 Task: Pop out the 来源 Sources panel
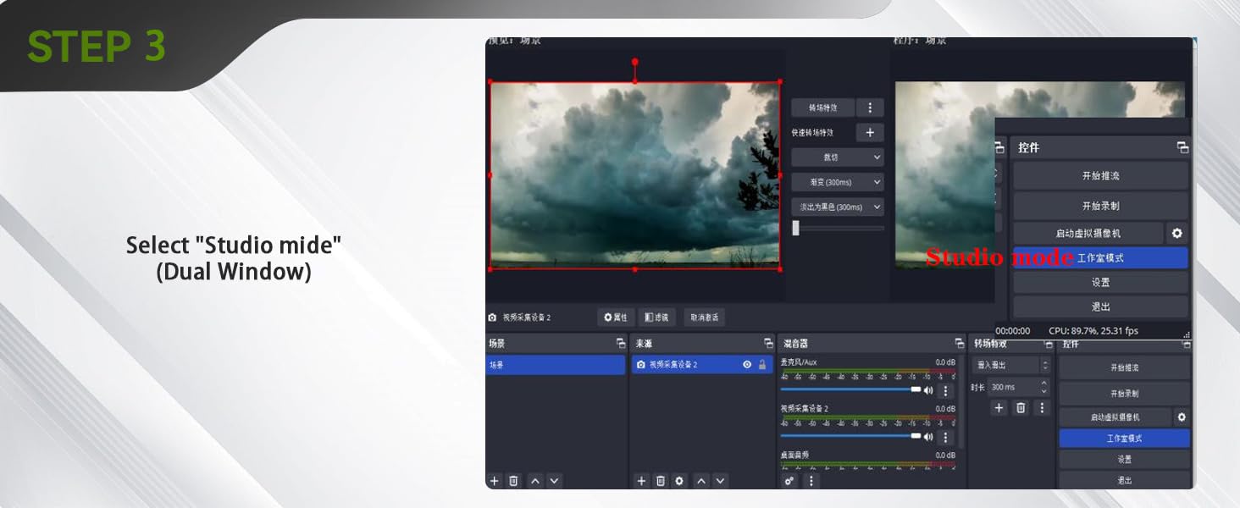tap(768, 344)
